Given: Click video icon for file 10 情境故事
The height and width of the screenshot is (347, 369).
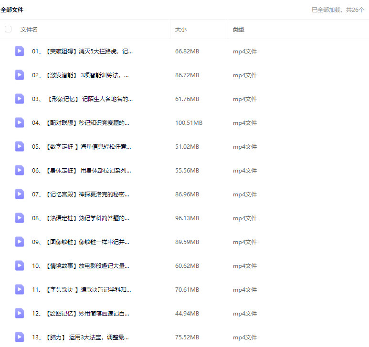Looking at the screenshot, I should (x=19, y=266).
